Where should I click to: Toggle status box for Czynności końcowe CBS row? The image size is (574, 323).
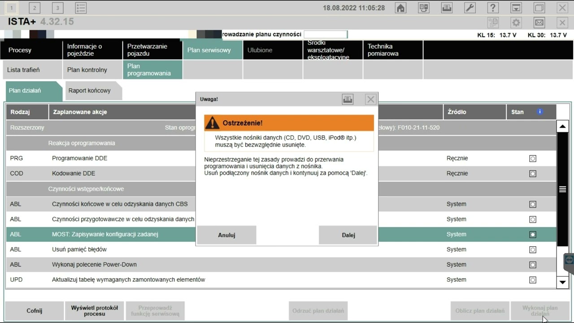click(533, 204)
